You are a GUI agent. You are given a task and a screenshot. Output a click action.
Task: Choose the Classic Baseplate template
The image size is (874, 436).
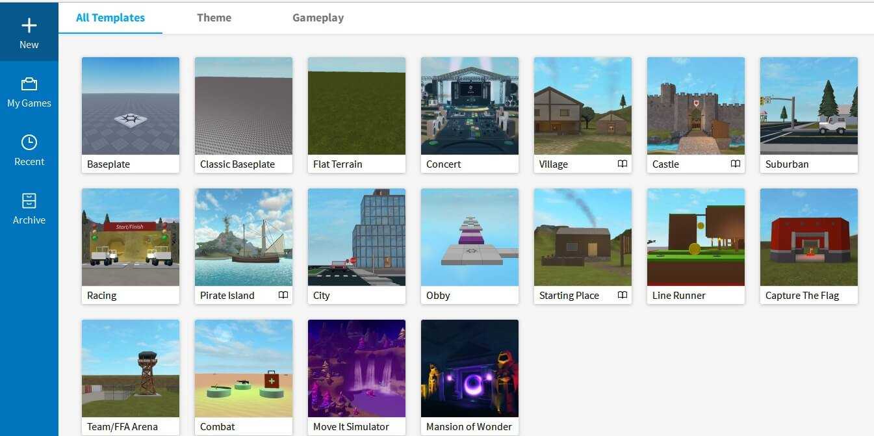pyautogui.click(x=244, y=106)
